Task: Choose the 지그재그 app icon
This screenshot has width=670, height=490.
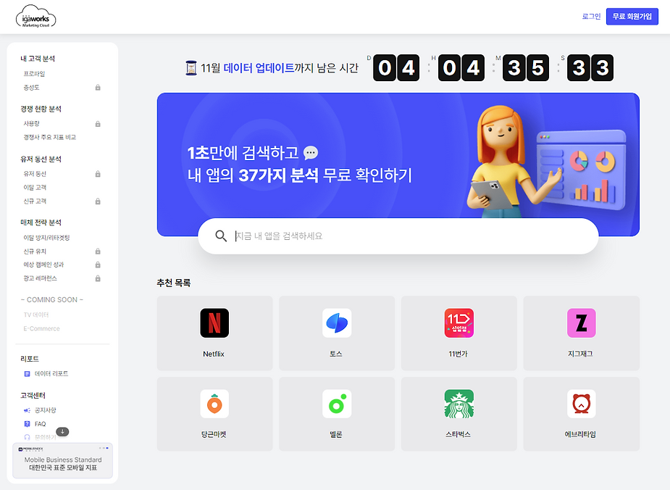Action: [x=581, y=323]
